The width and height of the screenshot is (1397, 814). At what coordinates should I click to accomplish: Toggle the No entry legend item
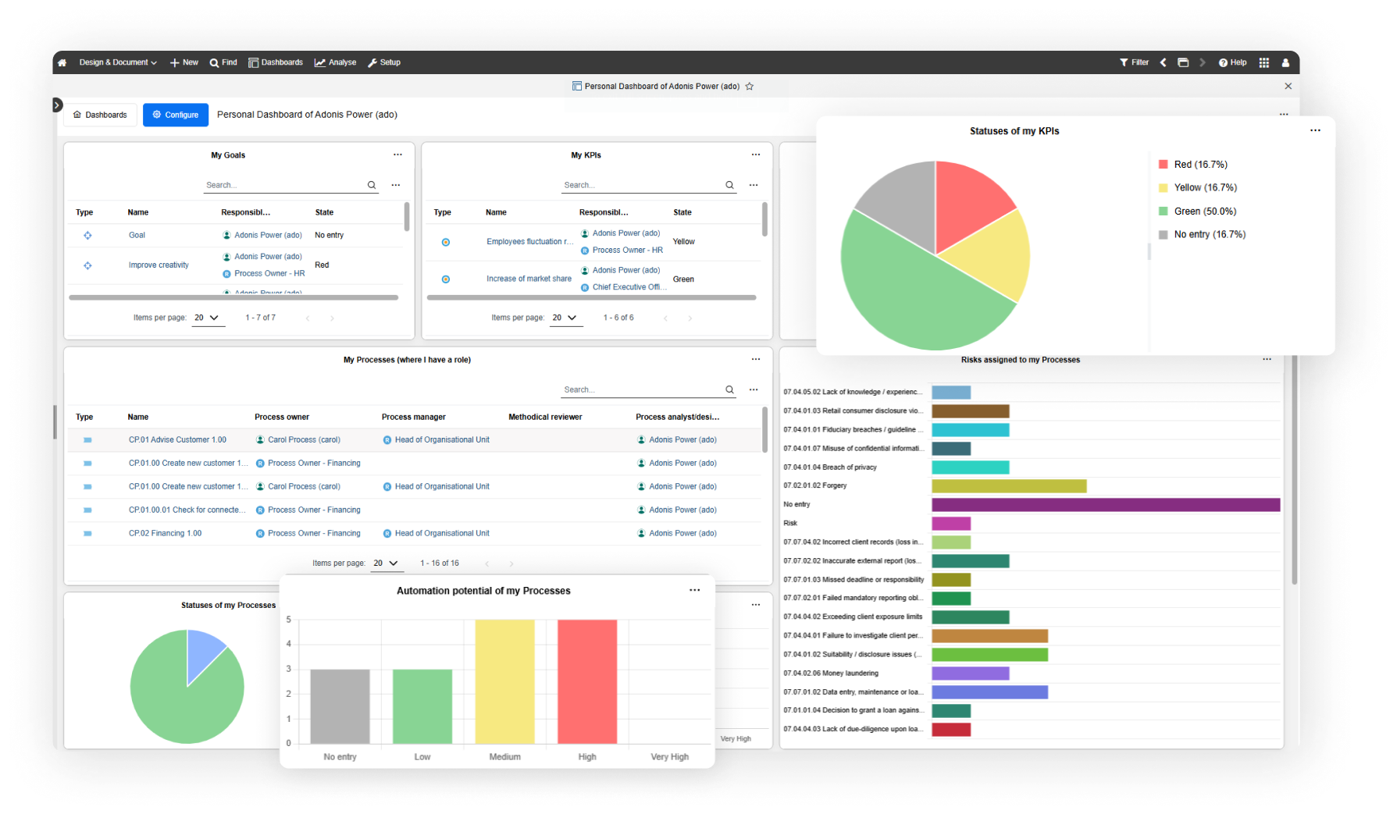1202,234
